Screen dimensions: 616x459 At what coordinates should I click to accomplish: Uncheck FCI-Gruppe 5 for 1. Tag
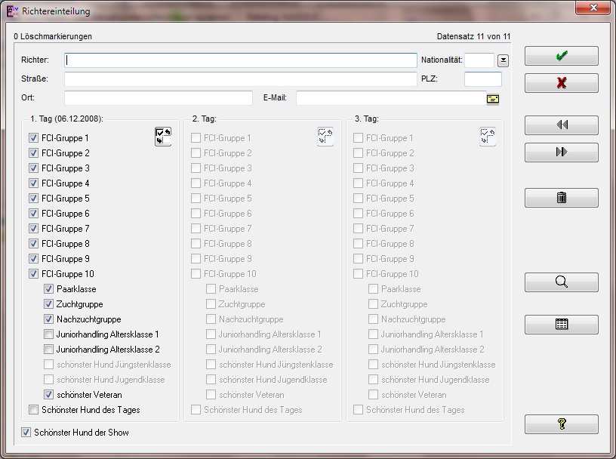pyautogui.click(x=33, y=198)
